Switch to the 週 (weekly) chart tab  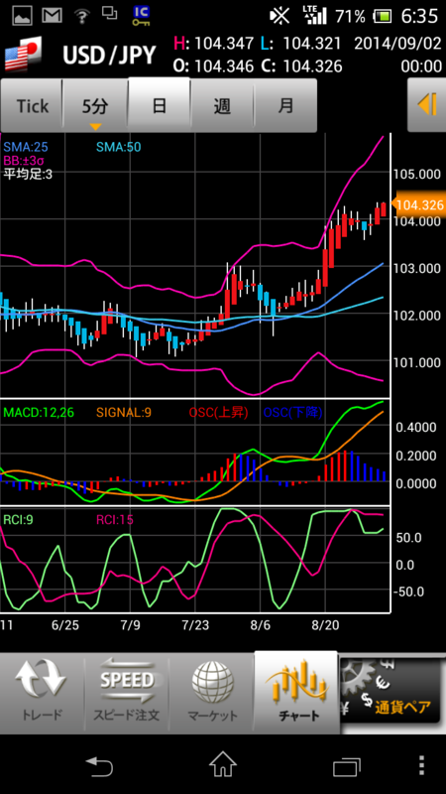(222, 106)
